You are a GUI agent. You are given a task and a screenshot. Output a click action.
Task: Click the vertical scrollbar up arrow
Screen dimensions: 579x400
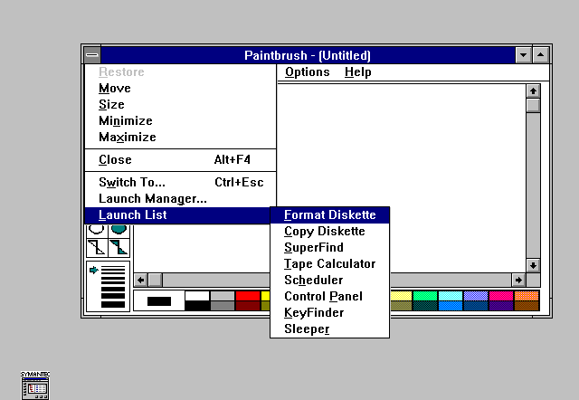533,90
